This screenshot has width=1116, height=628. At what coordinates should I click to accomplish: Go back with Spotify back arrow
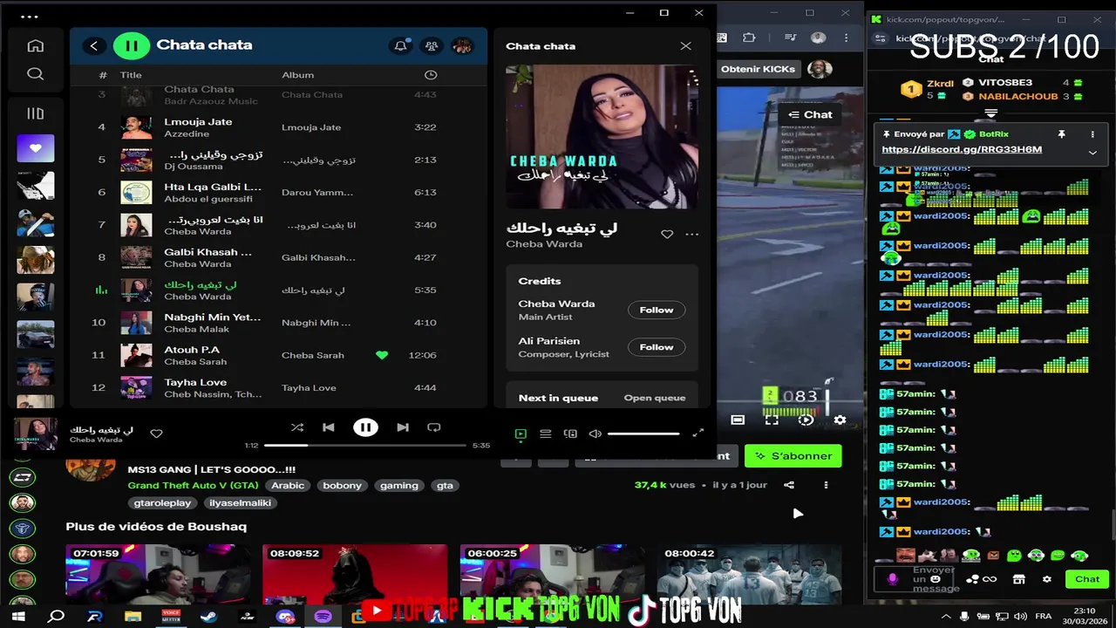point(94,46)
